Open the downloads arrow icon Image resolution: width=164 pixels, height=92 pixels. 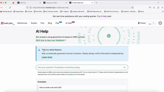154,7
